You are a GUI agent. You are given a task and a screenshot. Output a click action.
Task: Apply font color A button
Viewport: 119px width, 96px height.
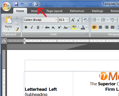(83, 27)
